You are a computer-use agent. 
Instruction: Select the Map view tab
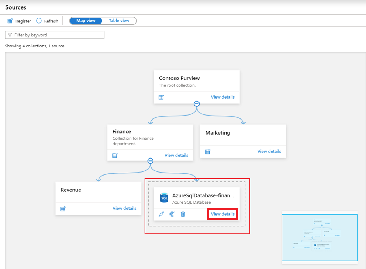coord(86,21)
